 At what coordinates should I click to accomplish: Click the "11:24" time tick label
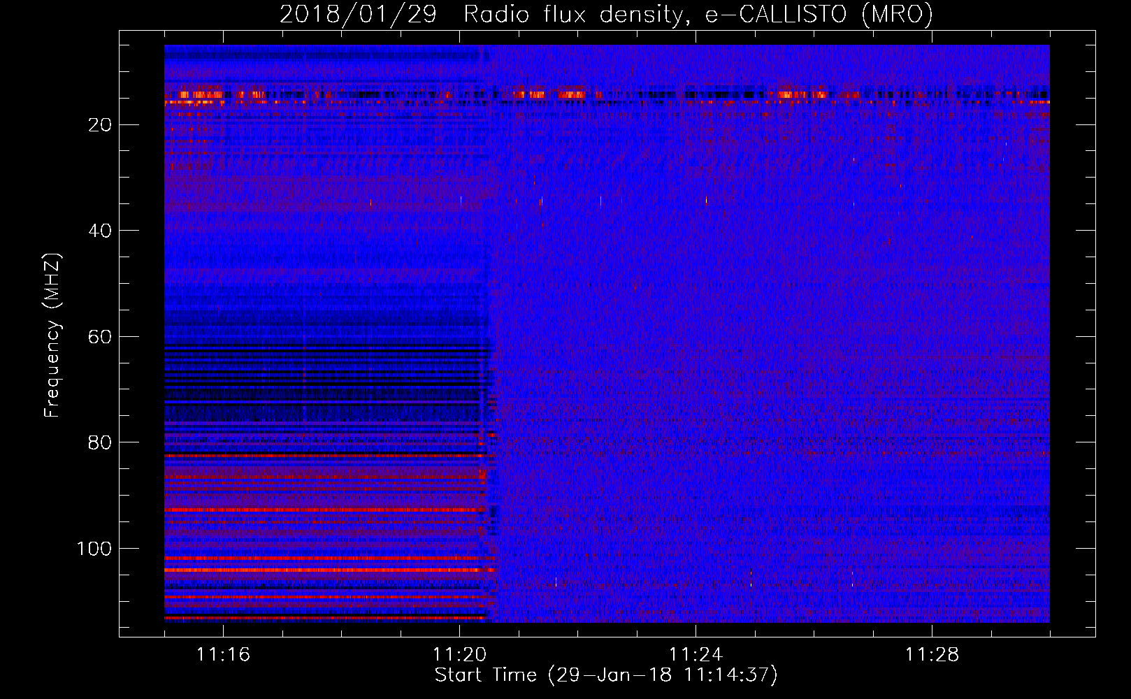[696, 655]
